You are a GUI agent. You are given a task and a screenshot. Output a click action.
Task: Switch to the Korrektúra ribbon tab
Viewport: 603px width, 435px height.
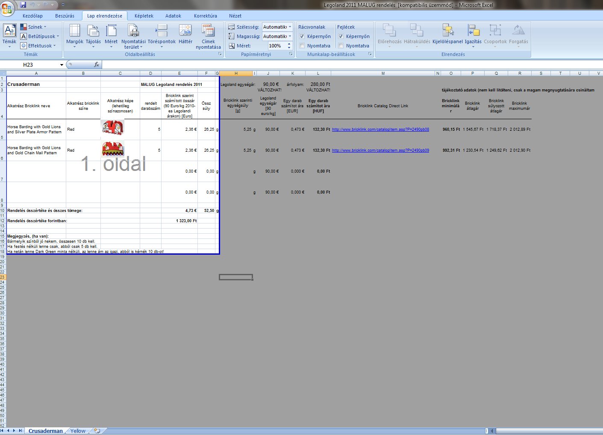point(206,16)
